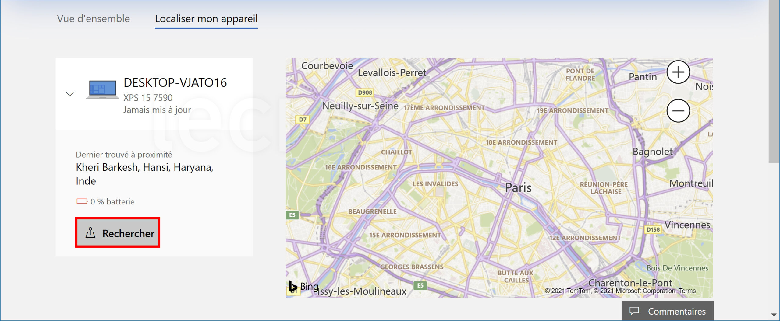Collapse the DESKTOP-VJATO16 device details

(x=70, y=94)
